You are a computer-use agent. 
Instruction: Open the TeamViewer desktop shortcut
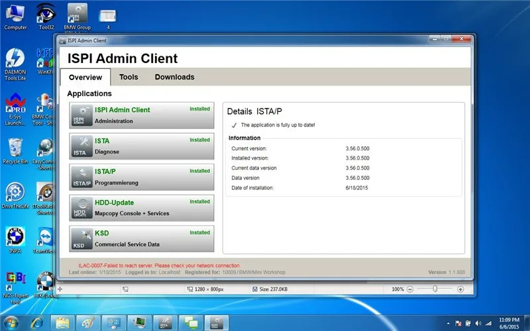(44, 240)
